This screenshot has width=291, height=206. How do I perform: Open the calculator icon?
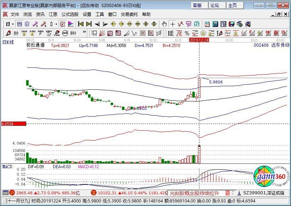click(215, 24)
